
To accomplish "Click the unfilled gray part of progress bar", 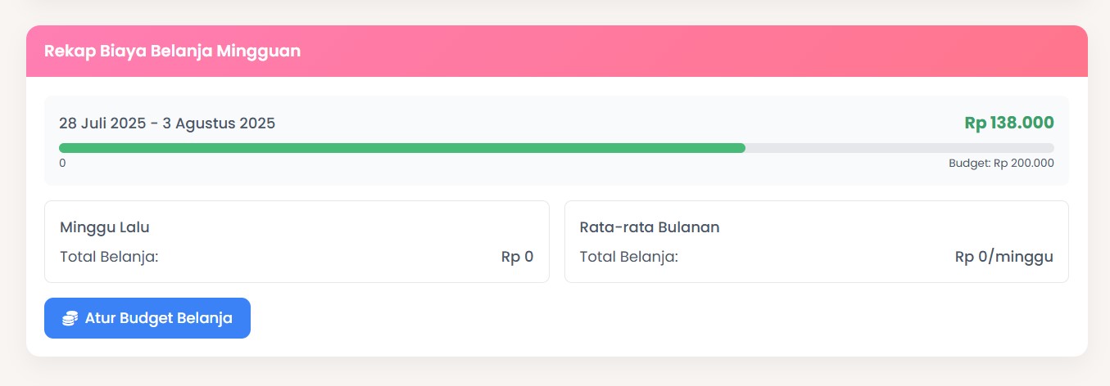I will 899,148.
